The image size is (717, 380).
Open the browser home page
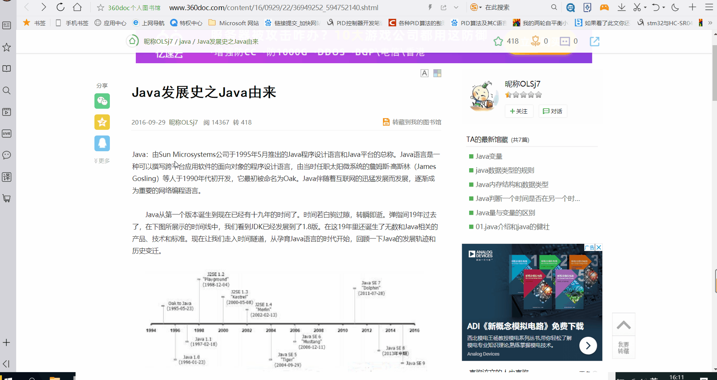[x=77, y=7]
